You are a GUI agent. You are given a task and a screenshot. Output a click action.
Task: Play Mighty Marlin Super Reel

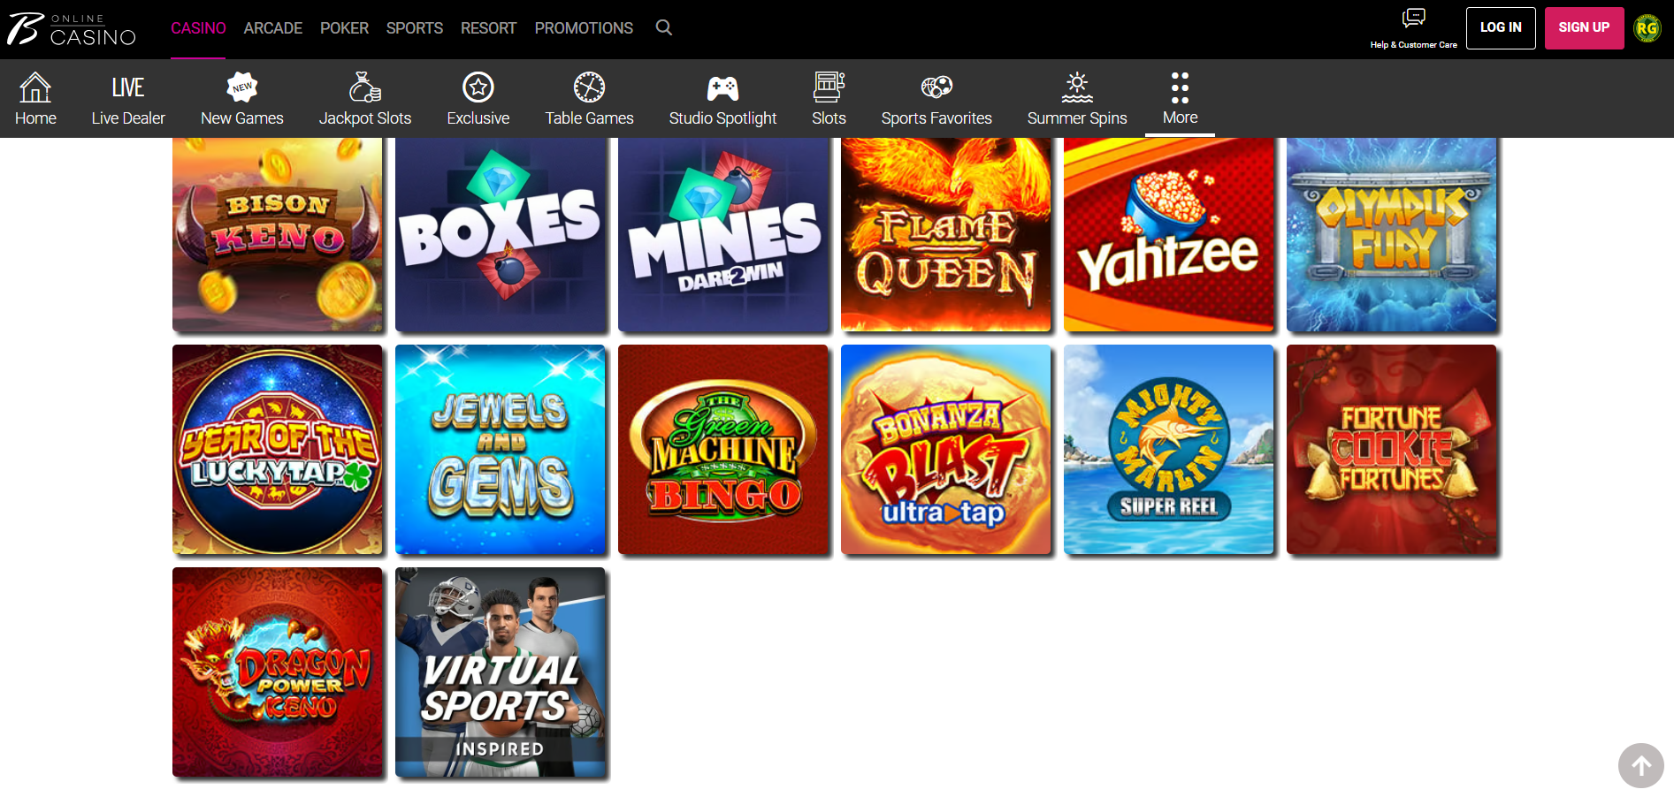coord(1169,450)
